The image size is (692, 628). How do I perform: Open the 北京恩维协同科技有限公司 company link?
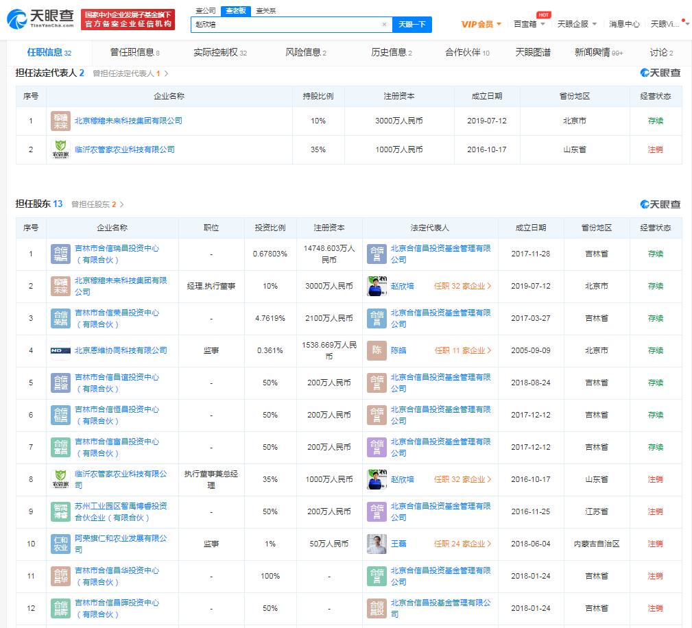(x=121, y=351)
